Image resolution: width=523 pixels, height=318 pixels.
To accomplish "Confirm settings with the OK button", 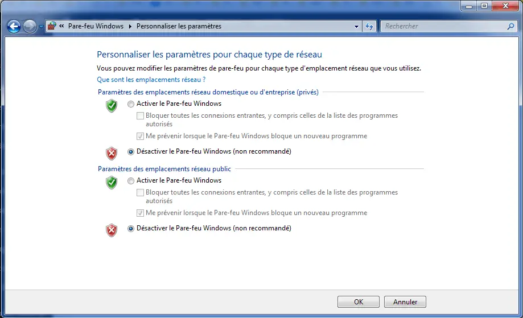I will click(359, 302).
